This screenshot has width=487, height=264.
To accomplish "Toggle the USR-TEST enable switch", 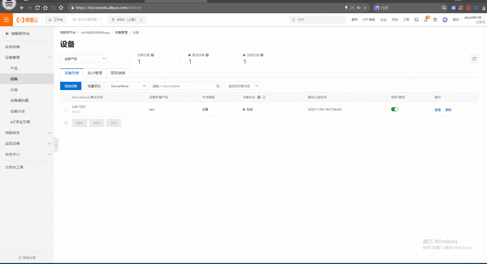I will (395, 109).
